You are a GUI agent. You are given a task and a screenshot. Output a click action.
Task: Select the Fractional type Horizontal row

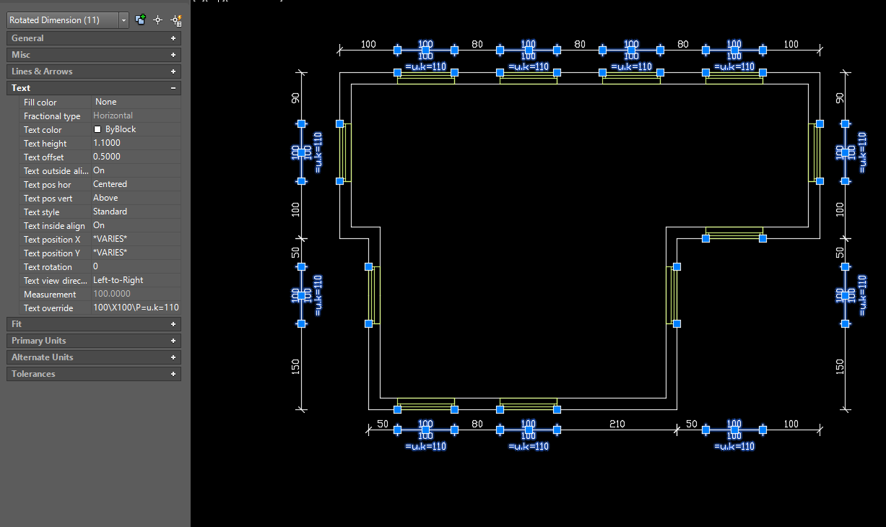click(x=101, y=116)
